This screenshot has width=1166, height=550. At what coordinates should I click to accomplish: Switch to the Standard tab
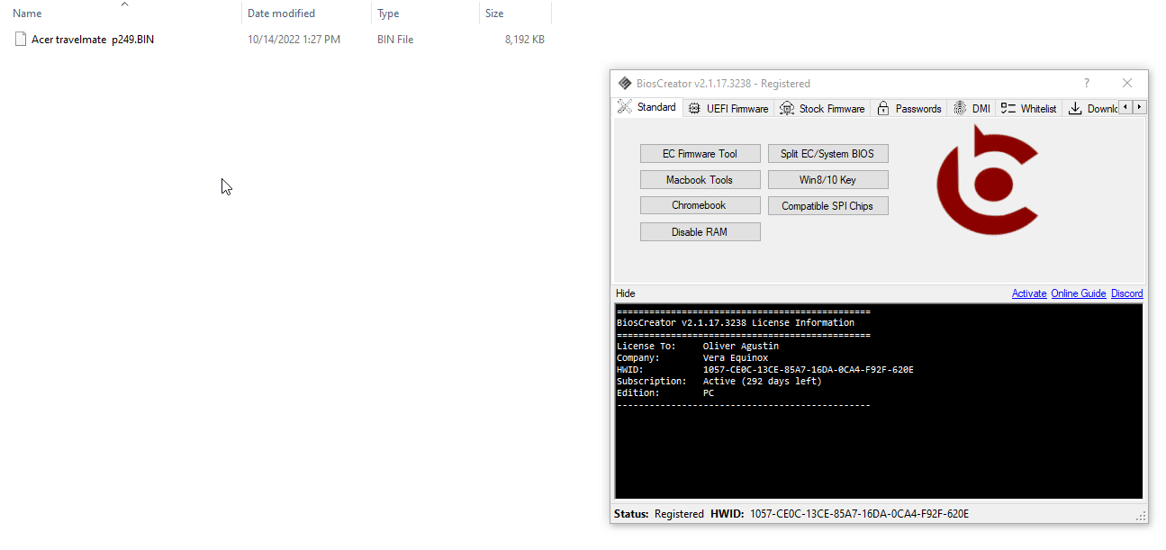(x=647, y=107)
